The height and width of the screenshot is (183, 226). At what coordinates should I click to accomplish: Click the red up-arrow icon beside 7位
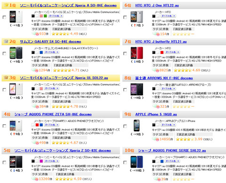point(135,25)
